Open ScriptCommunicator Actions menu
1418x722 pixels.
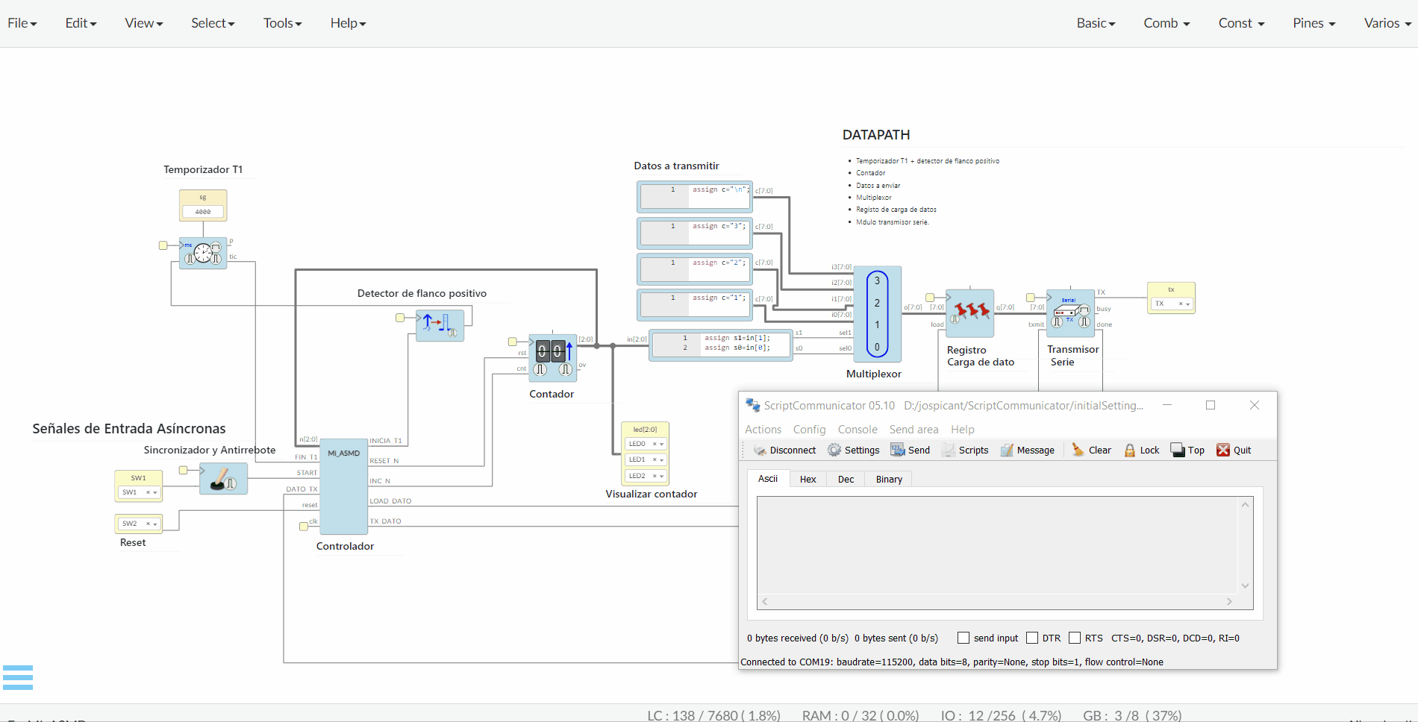point(763,430)
